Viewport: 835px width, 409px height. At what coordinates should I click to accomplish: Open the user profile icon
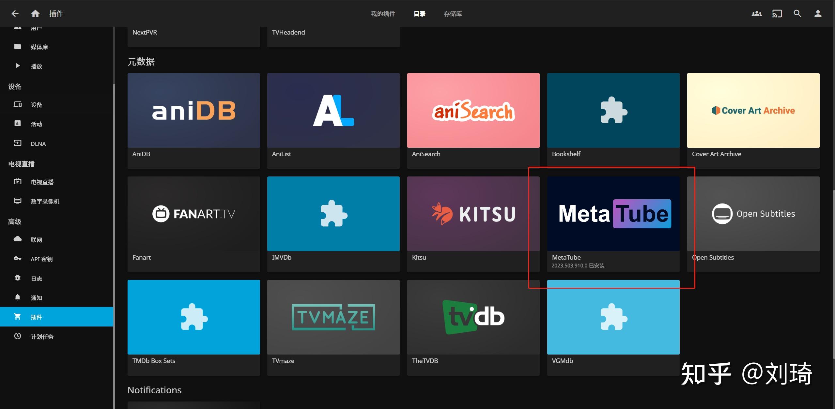pyautogui.click(x=817, y=14)
